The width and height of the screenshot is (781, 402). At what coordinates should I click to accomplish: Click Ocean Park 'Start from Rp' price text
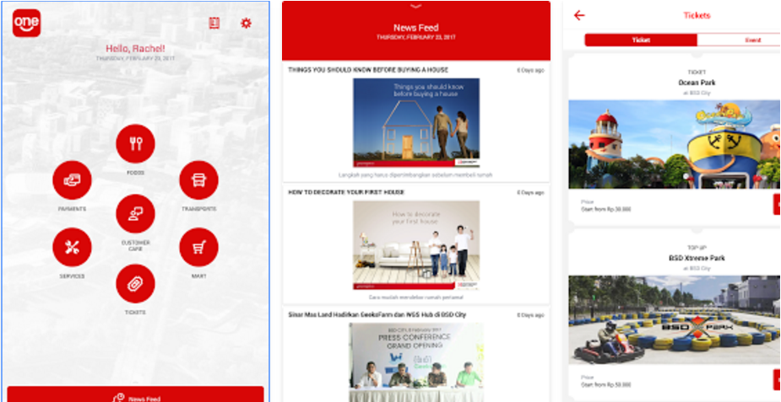pos(605,209)
